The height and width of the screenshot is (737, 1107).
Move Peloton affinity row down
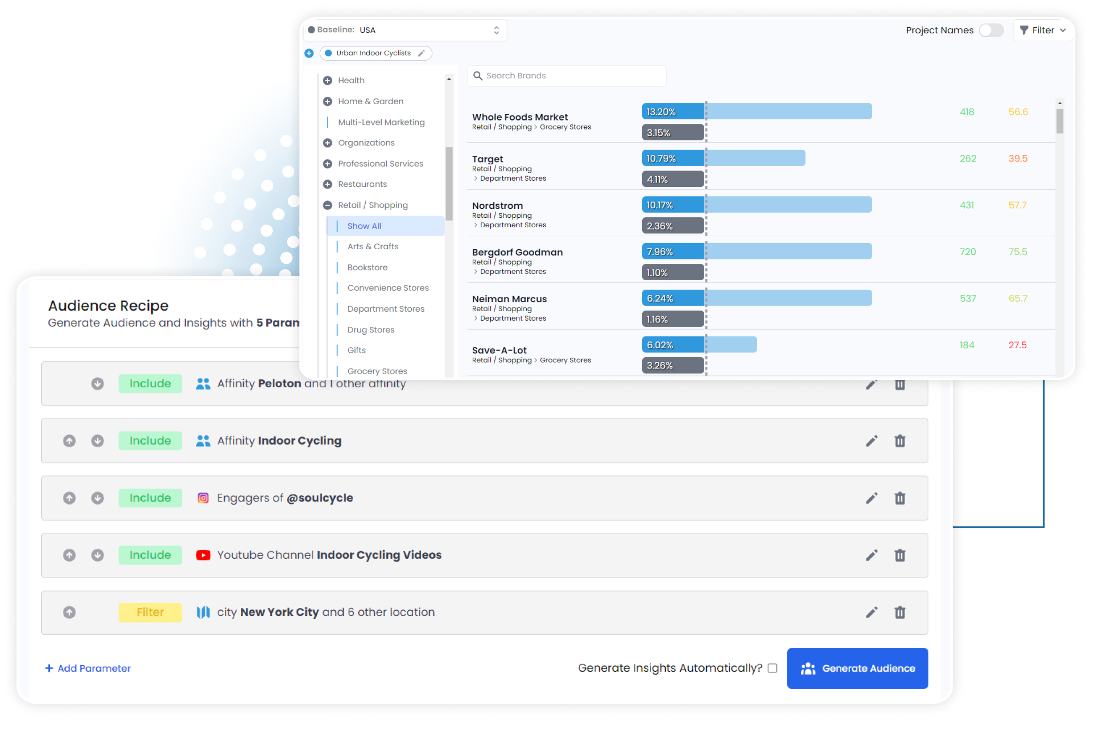tap(97, 384)
